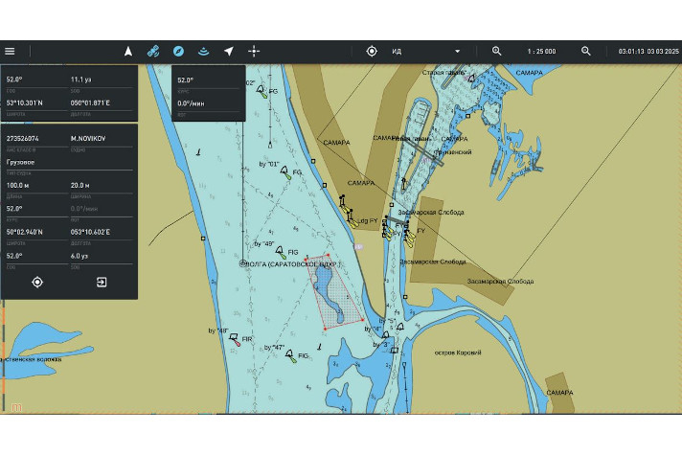The height and width of the screenshot is (455, 682).
Task: Toggle the blue compass icon
Action: point(178,51)
